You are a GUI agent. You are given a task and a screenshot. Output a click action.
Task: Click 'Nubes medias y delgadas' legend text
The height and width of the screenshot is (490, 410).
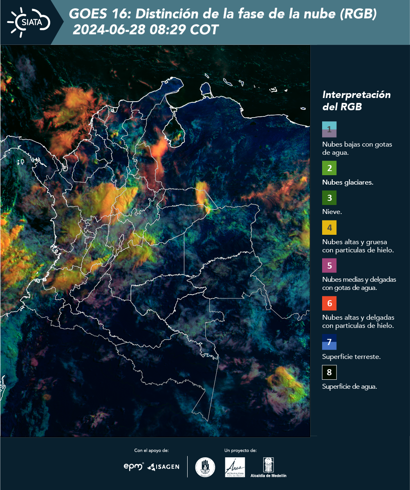tap(359, 284)
